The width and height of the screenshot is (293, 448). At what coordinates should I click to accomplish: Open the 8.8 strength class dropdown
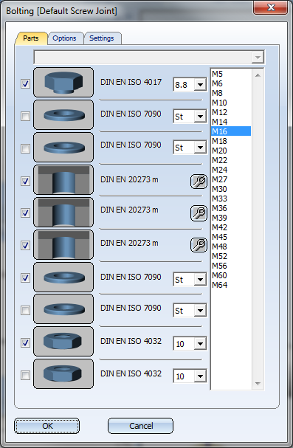(x=200, y=85)
